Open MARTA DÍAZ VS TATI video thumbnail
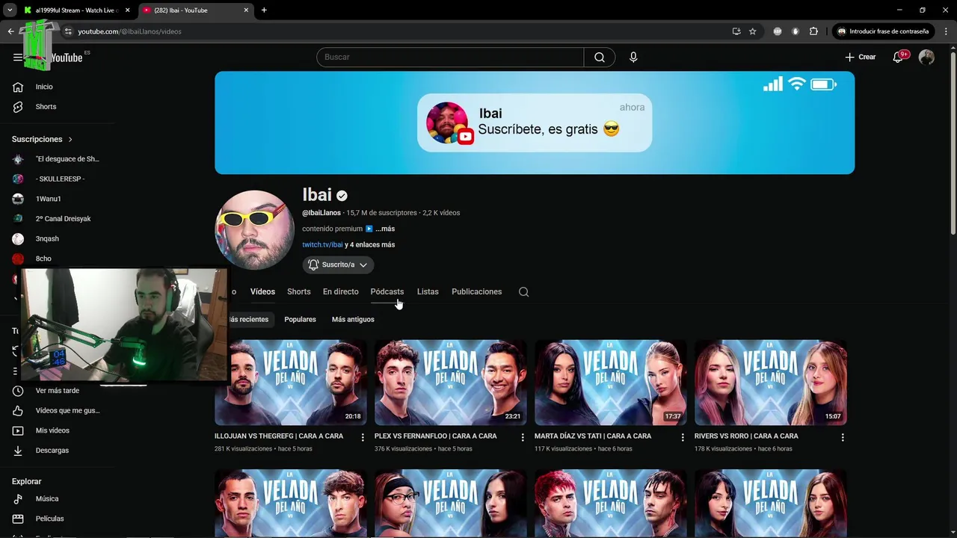The height and width of the screenshot is (538, 957). (611, 383)
